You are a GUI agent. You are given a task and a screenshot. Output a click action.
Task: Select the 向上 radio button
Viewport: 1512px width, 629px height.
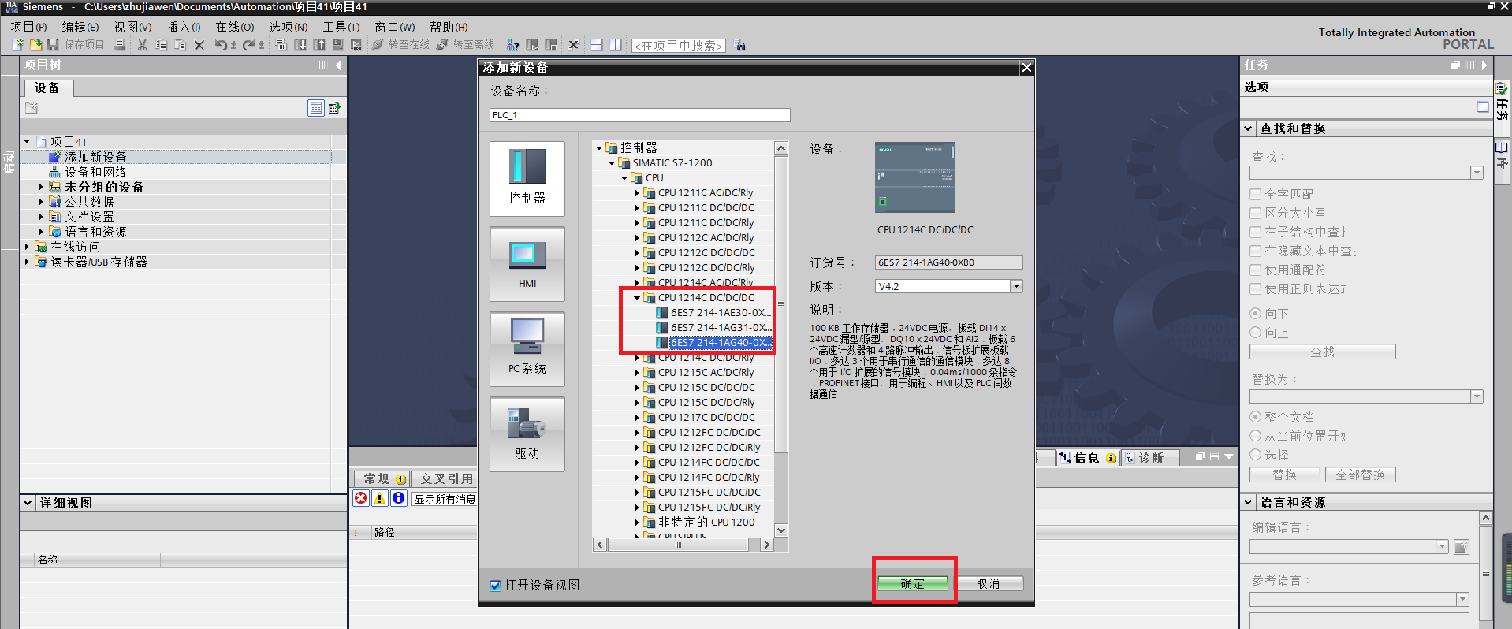click(x=1256, y=333)
